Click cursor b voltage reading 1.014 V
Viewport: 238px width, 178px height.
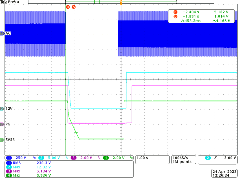tap(222, 16)
